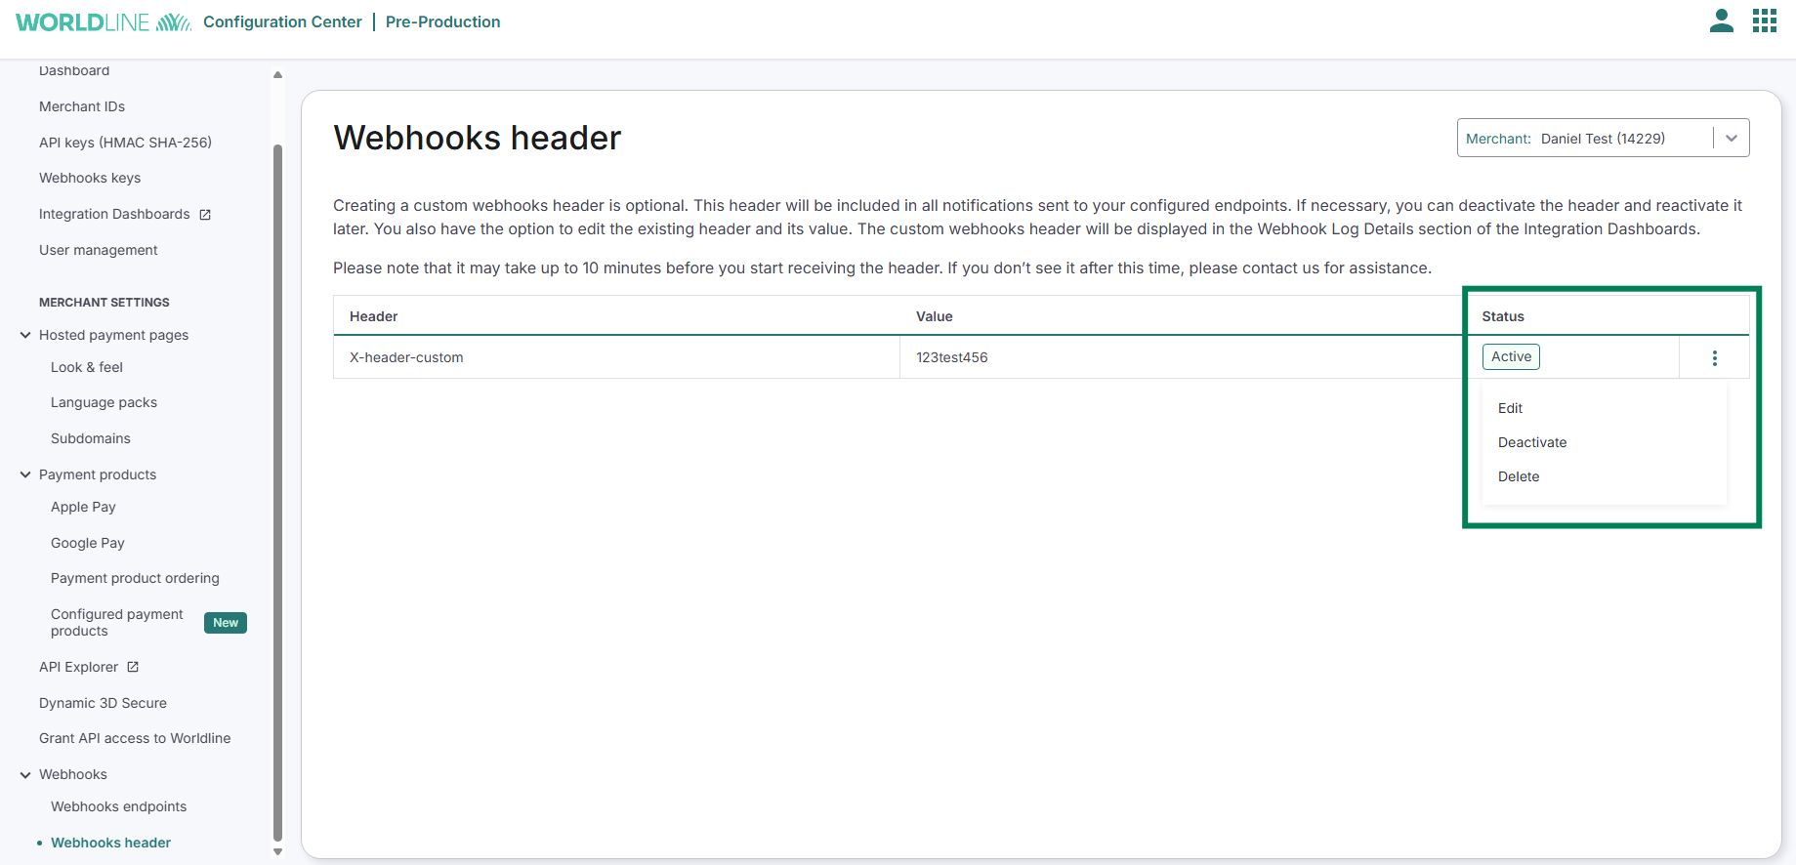Open the apps grid menu icon
The height and width of the screenshot is (865, 1796).
[1765, 21]
